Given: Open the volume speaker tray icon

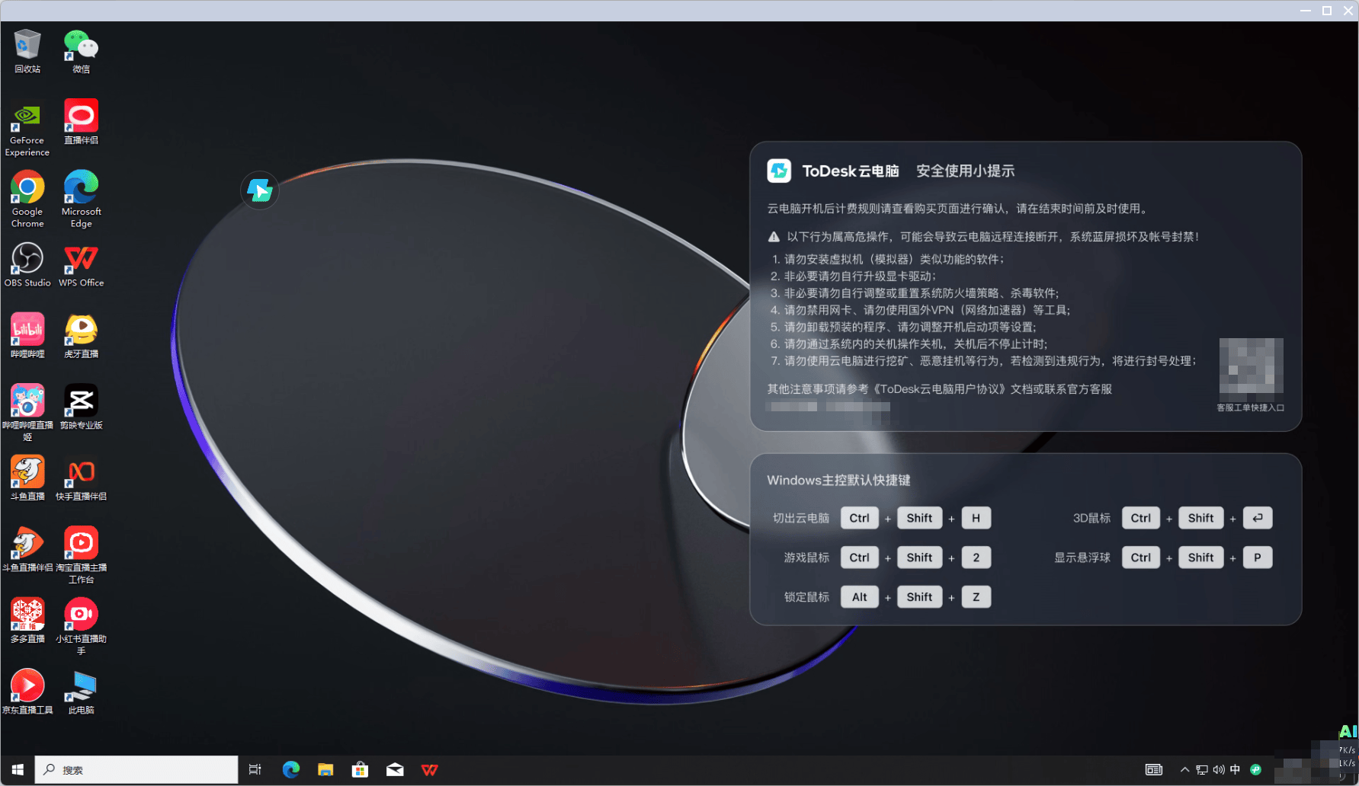Looking at the screenshot, I should (1219, 770).
